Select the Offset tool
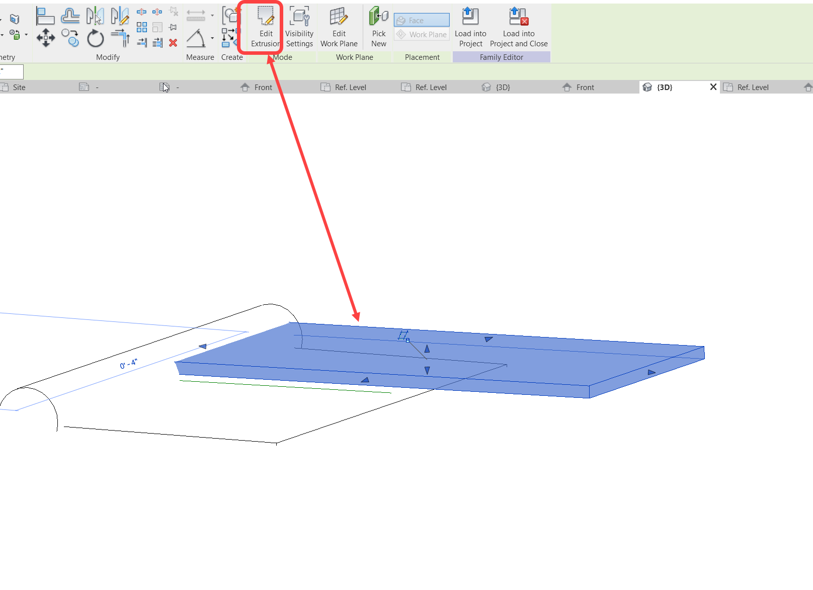813x590 pixels. [69, 15]
